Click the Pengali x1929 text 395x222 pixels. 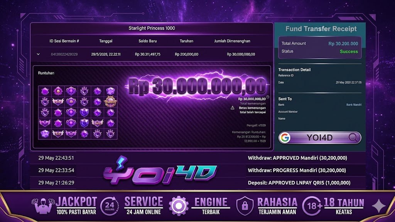256,125
